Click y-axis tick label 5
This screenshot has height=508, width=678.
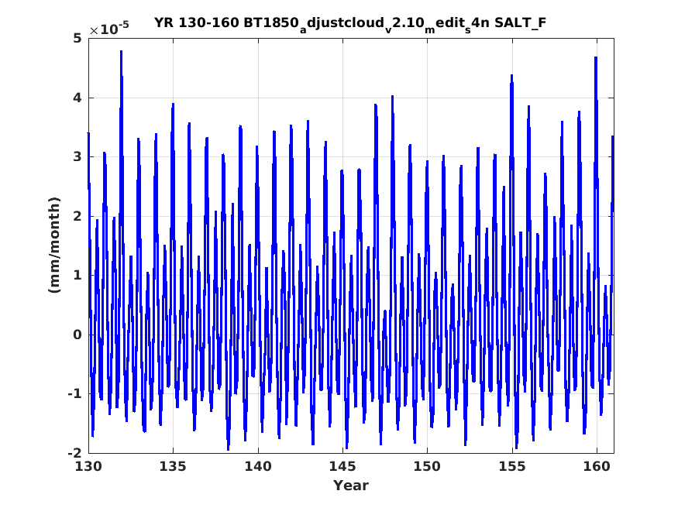pos(77,39)
